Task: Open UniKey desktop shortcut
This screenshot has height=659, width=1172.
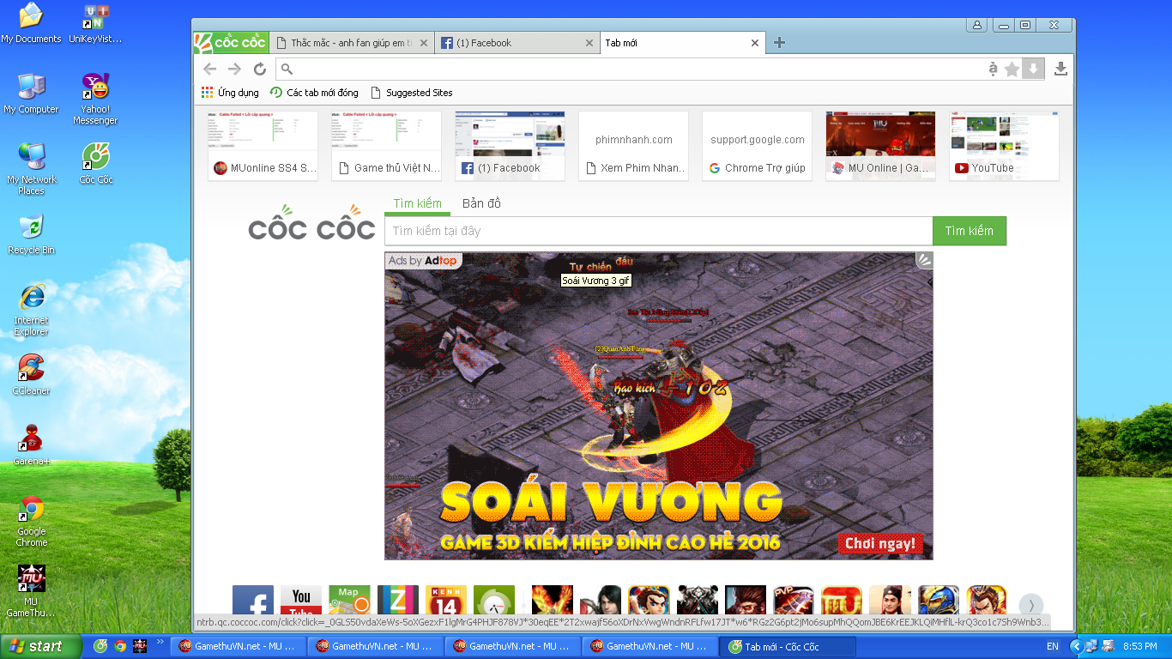Action: tap(95, 23)
